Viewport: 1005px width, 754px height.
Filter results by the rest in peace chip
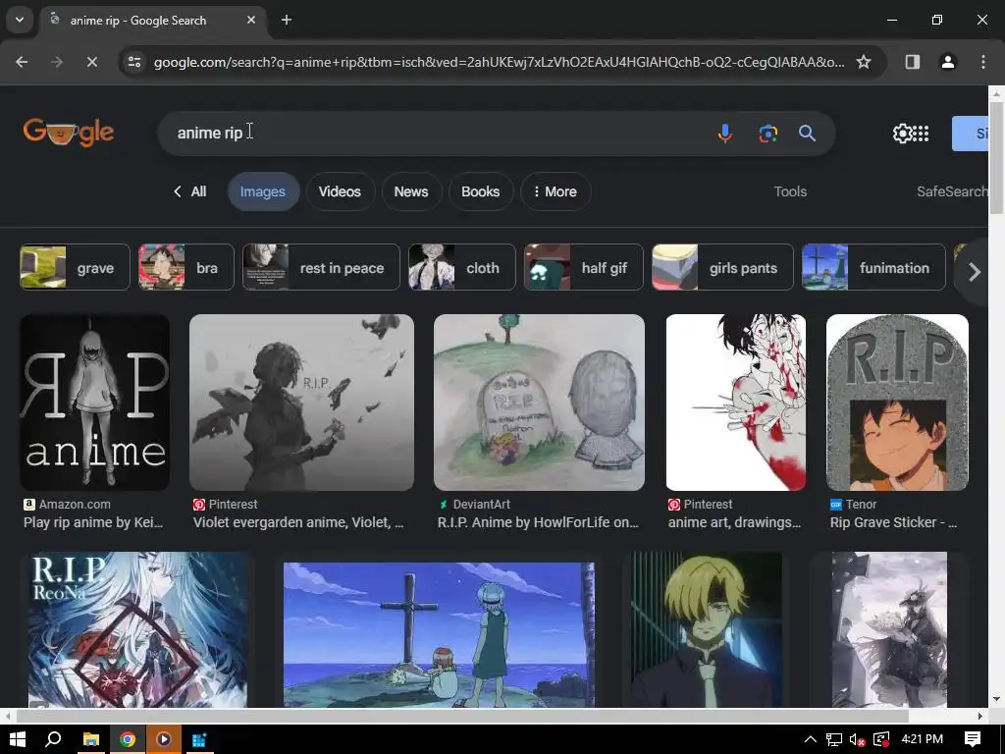pyautogui.click(x=321, y=267)
